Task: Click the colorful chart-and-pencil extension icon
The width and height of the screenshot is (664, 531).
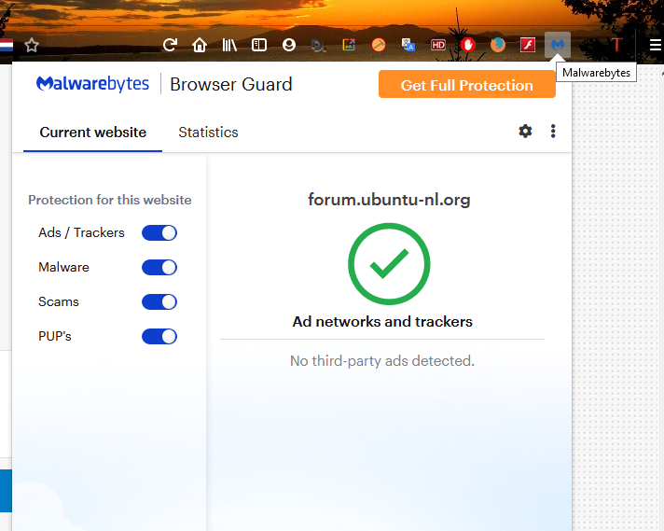Action: [x=349, y=45]
